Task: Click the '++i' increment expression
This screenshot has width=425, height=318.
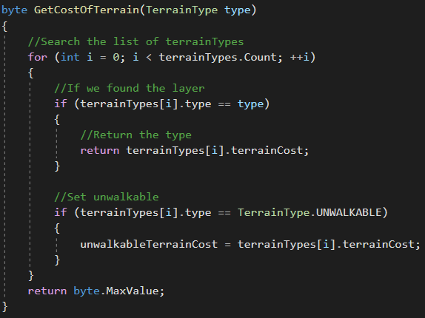Action: 299,57
